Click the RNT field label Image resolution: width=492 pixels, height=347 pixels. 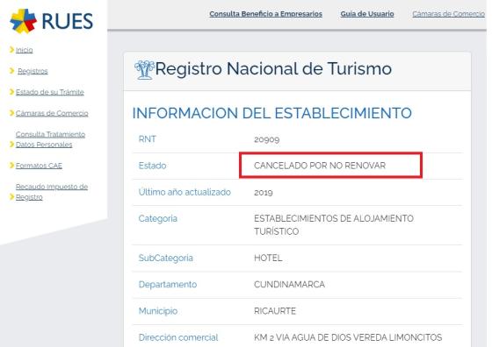(148, 139)
